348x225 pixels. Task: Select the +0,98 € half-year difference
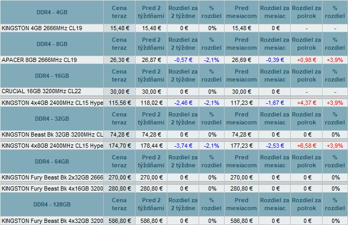click(307, 60)
